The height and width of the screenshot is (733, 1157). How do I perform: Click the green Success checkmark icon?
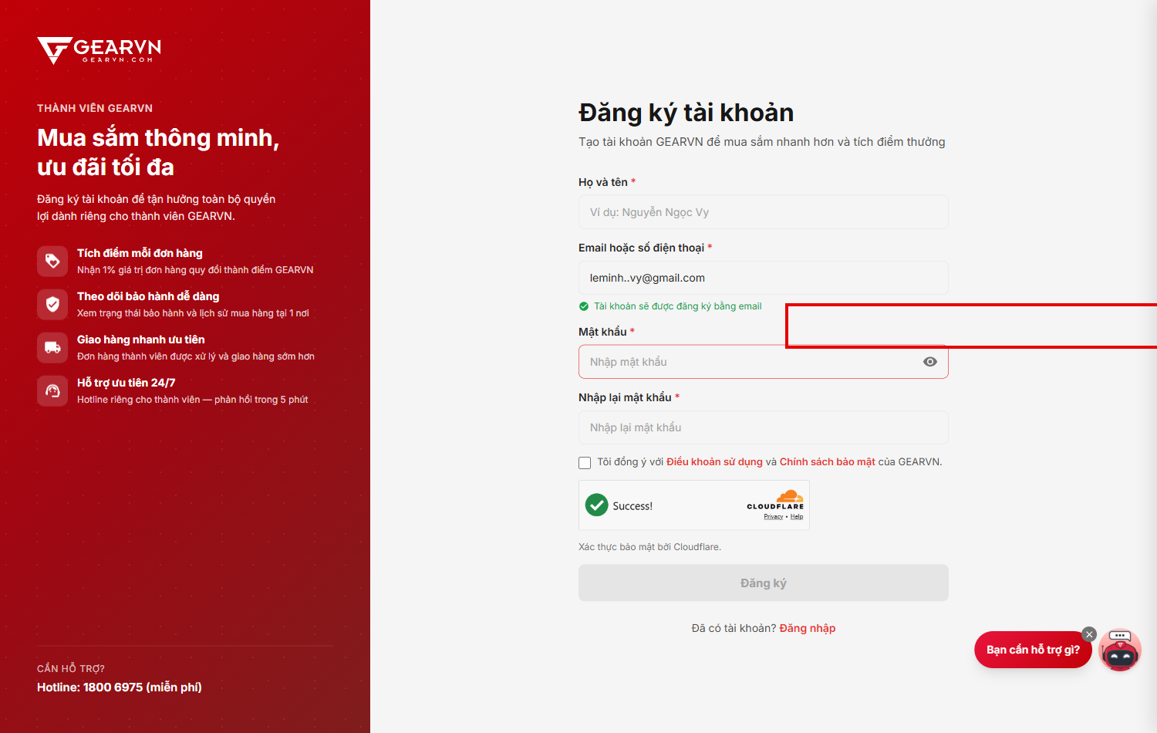click(x=597, y=505)
